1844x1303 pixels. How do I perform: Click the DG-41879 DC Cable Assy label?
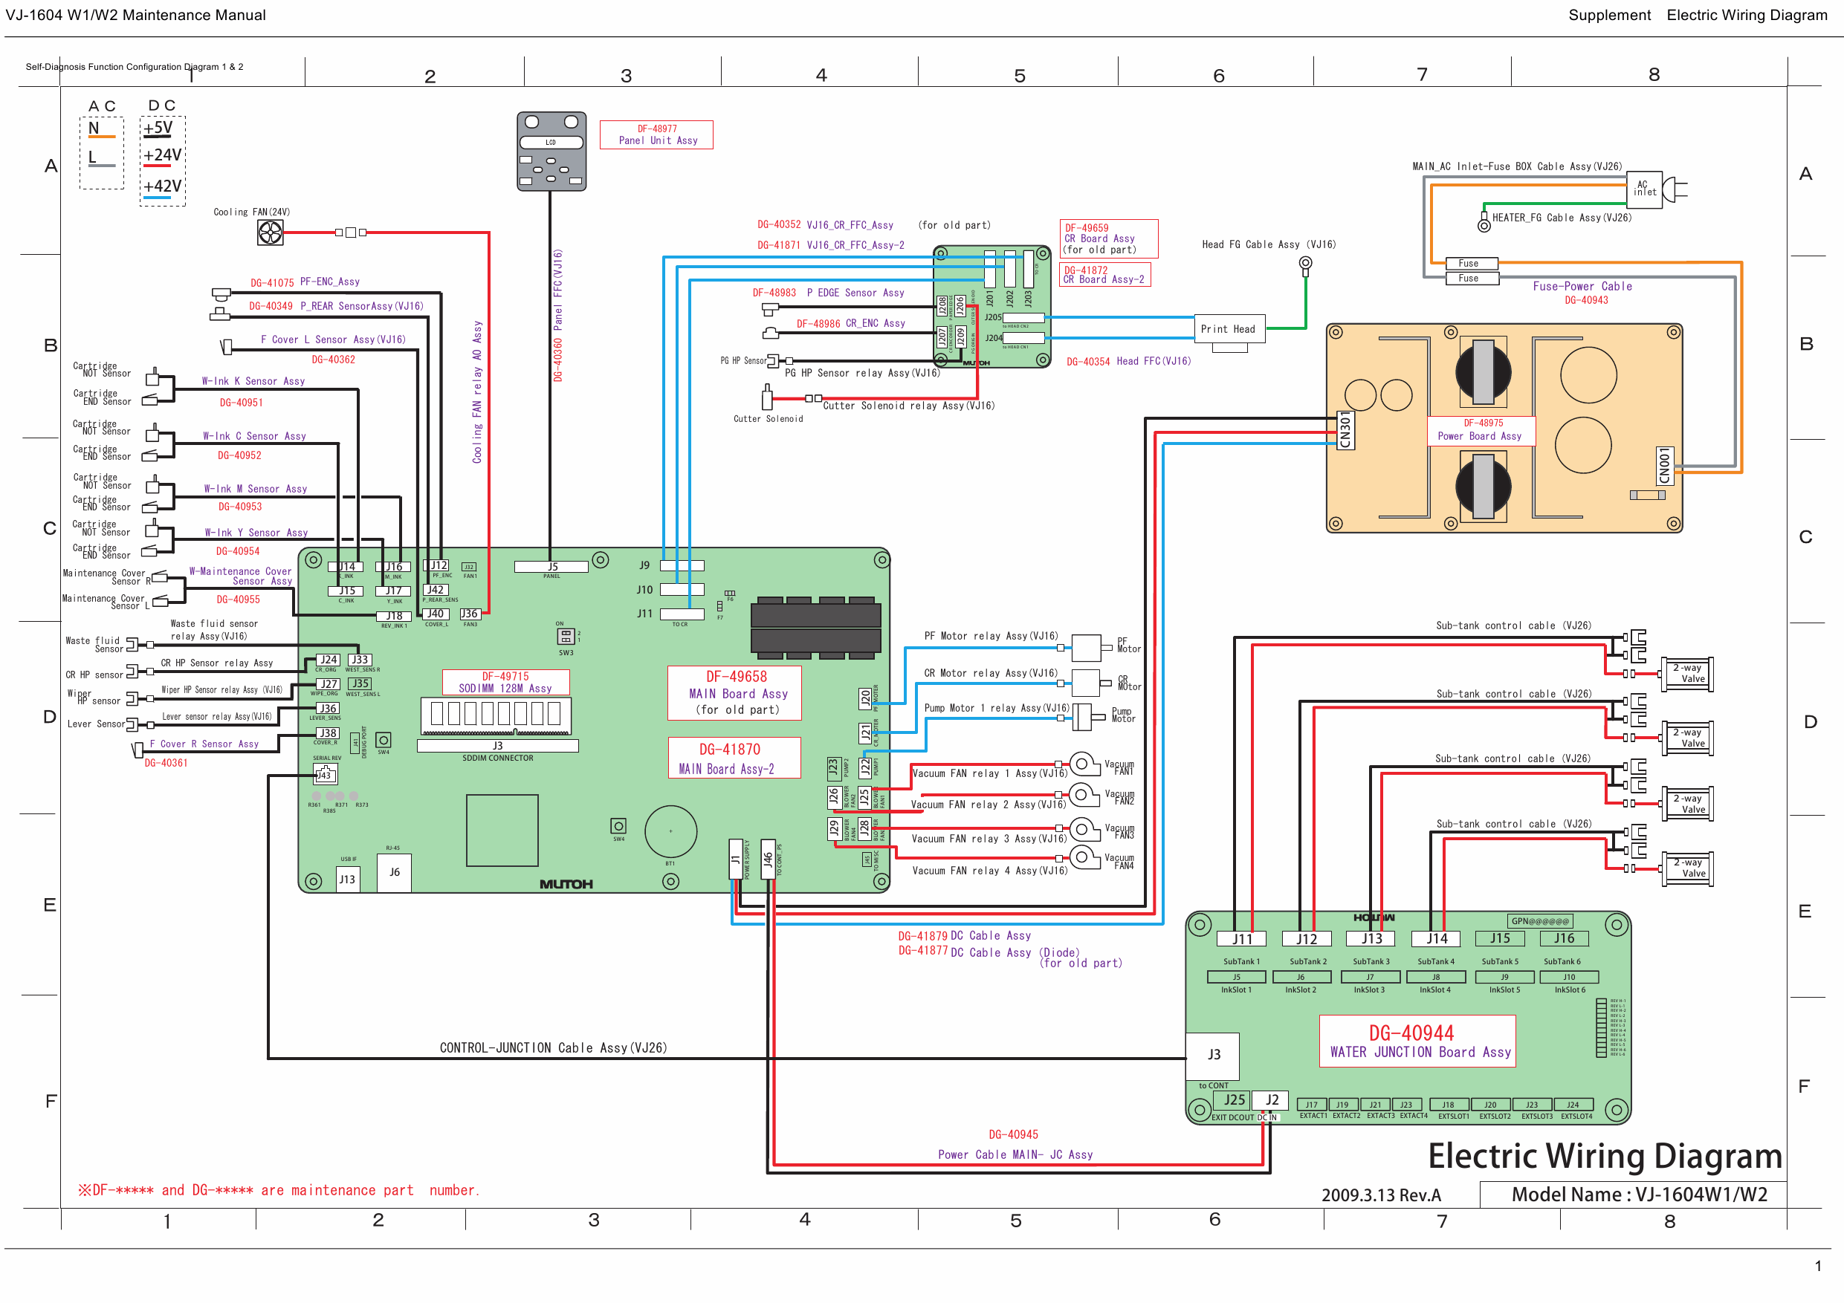coord(965,936)
